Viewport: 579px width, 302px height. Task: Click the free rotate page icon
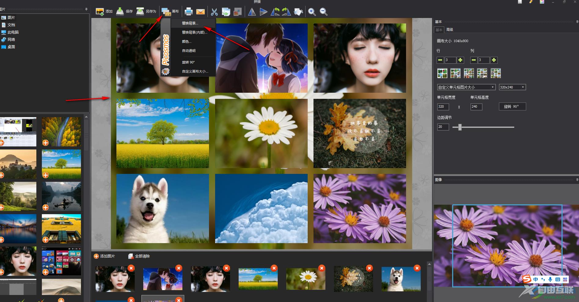pyautogui.click(x=298, y=12)
